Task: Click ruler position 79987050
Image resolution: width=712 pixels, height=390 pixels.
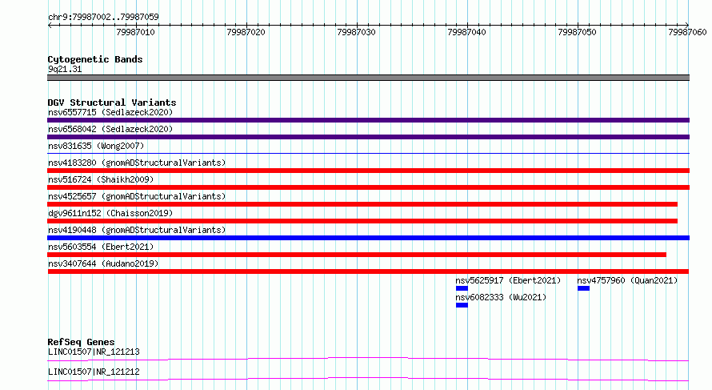Action: tap(577, 32)
